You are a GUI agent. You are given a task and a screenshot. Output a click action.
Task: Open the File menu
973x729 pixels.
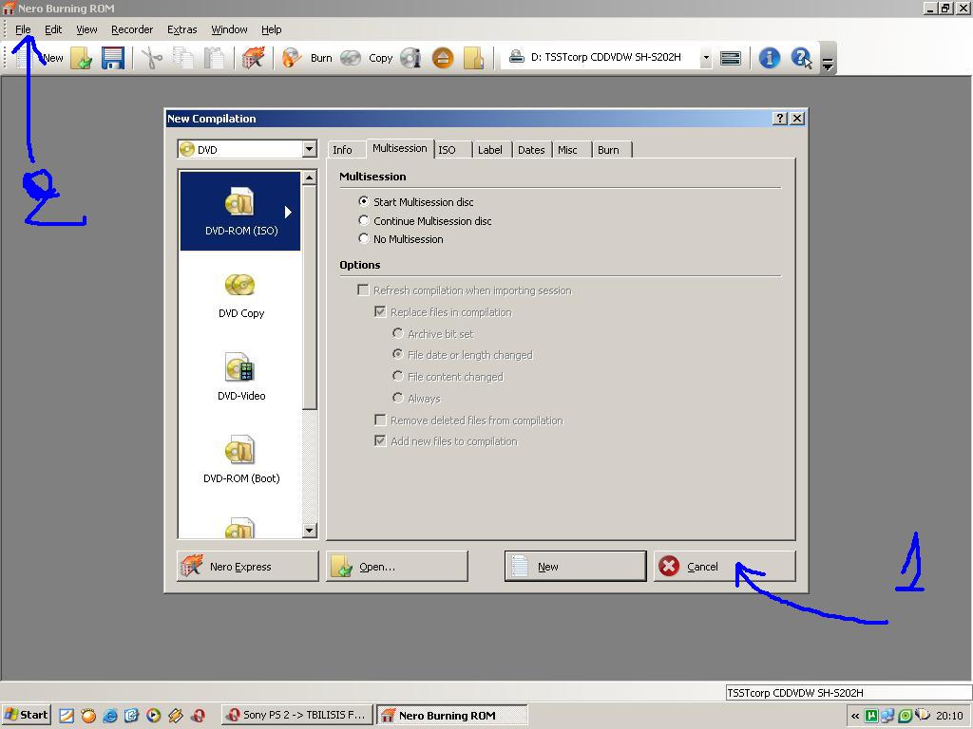click(x=23, y=29)
